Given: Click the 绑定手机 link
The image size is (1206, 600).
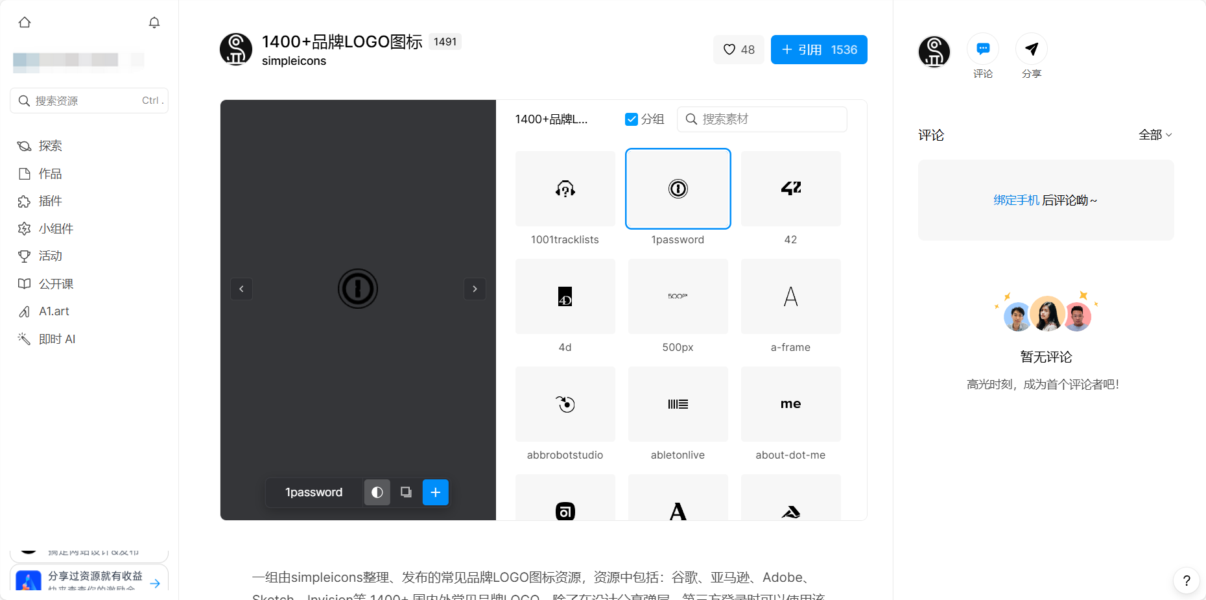Looking at the screenshot, I should pyautogui.click(x=1016, y=200).
